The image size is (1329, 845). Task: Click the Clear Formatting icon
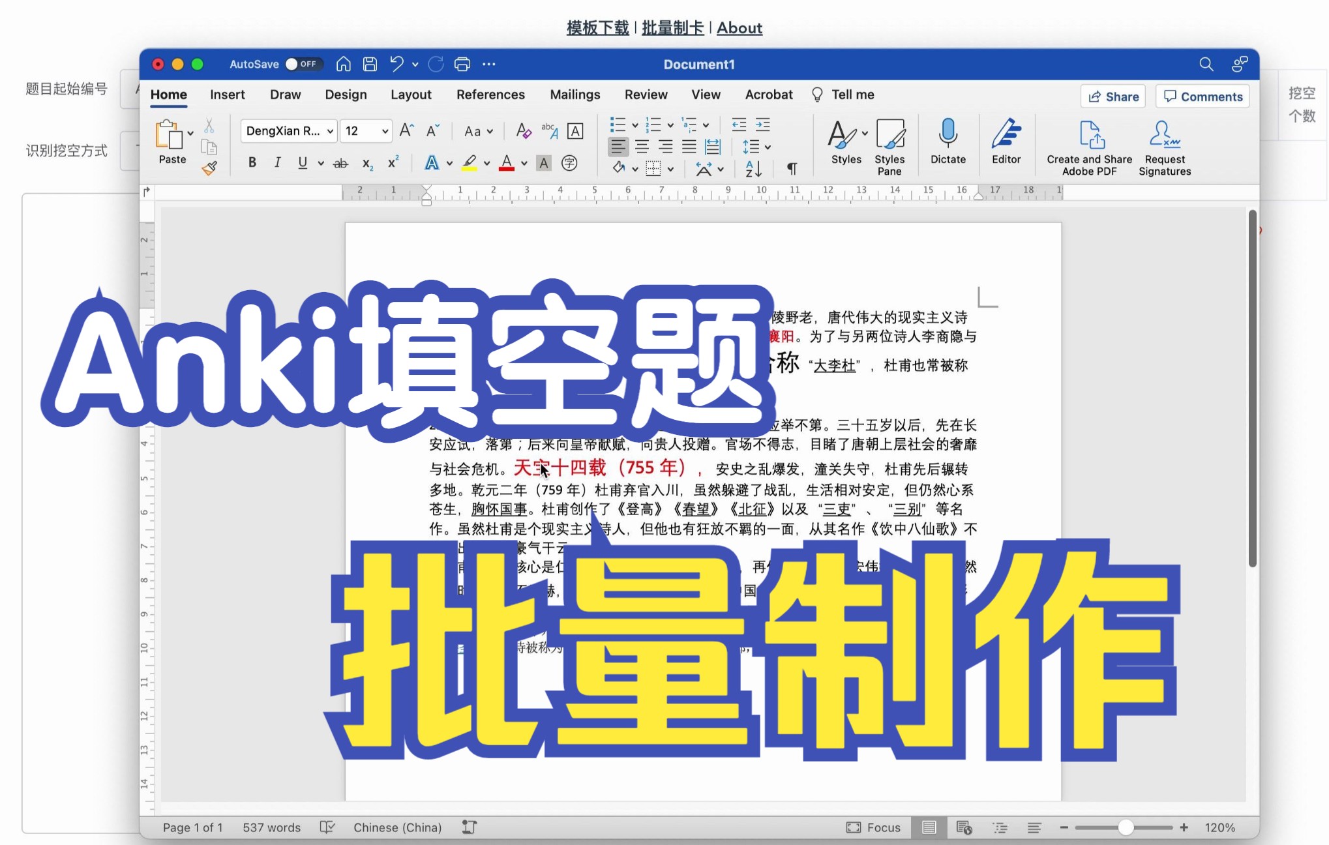[x=523, y=131]
